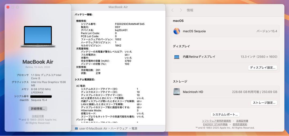Viewport: 289px width, 136px height.
Task: Click firmware version value 1002
Action: 118,39
